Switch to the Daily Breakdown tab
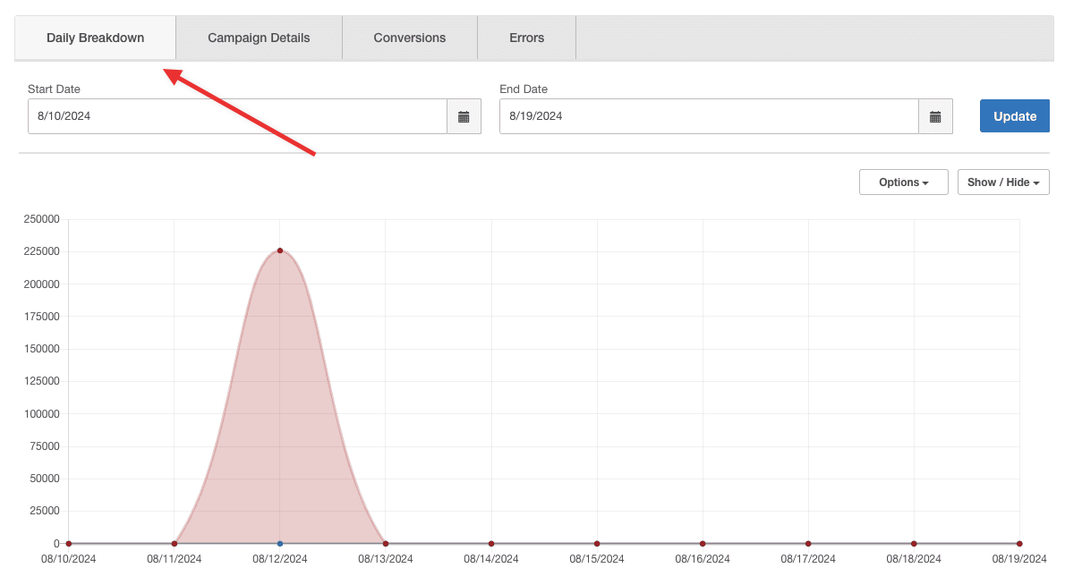 point(95,38)
